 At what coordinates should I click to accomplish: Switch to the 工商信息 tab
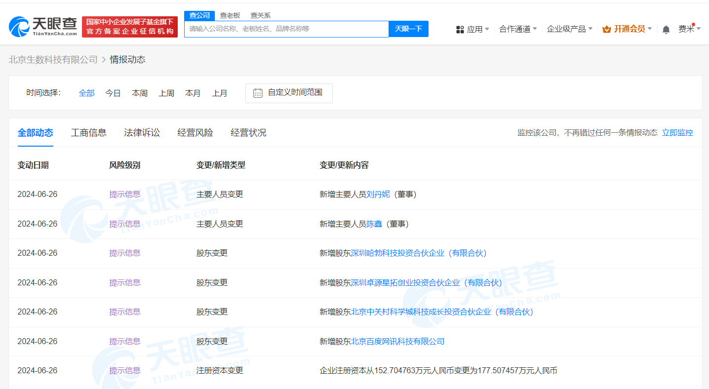click(88, 132)
